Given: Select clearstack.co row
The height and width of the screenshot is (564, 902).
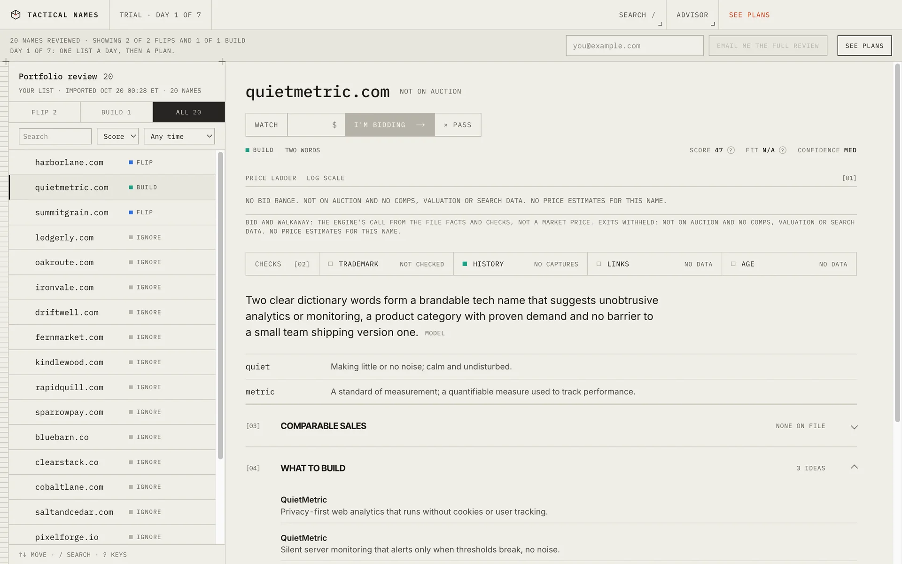Looking at the screenshot, I should [112, 462].
